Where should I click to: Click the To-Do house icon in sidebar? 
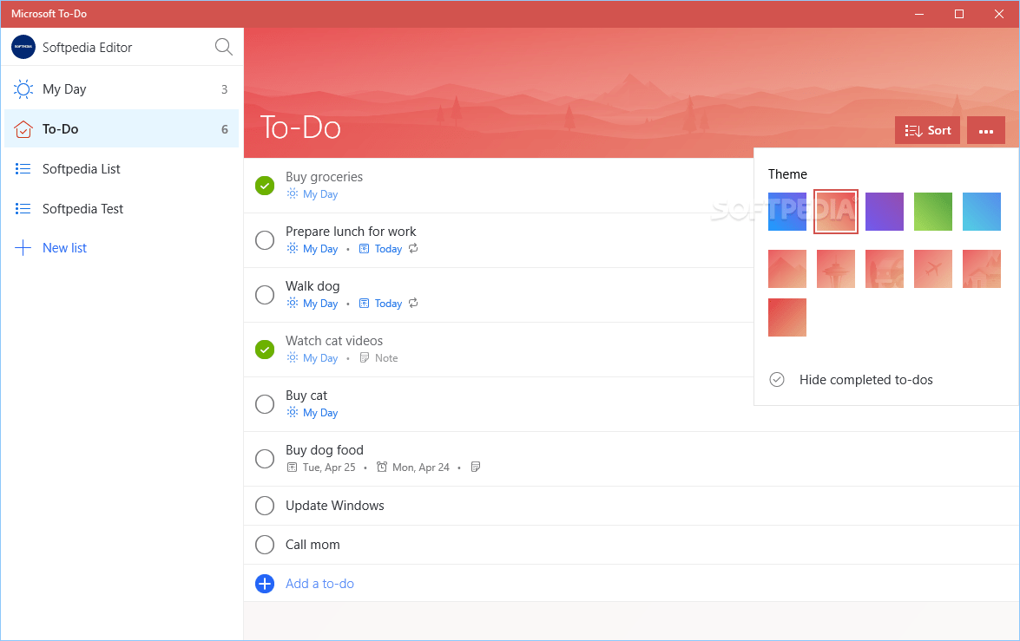[x=23, y=129]
